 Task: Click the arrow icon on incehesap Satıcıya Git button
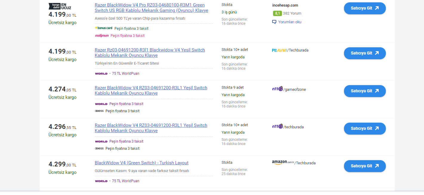click(377, 8)
